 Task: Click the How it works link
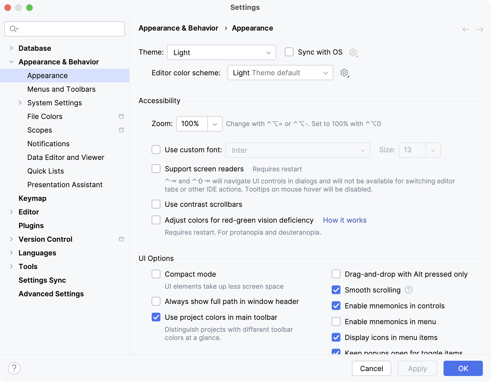pos(345,220)
